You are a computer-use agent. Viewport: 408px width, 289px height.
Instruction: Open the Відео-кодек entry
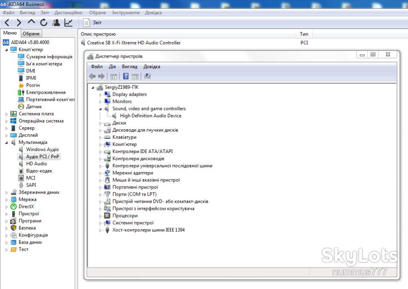(39, 171)
